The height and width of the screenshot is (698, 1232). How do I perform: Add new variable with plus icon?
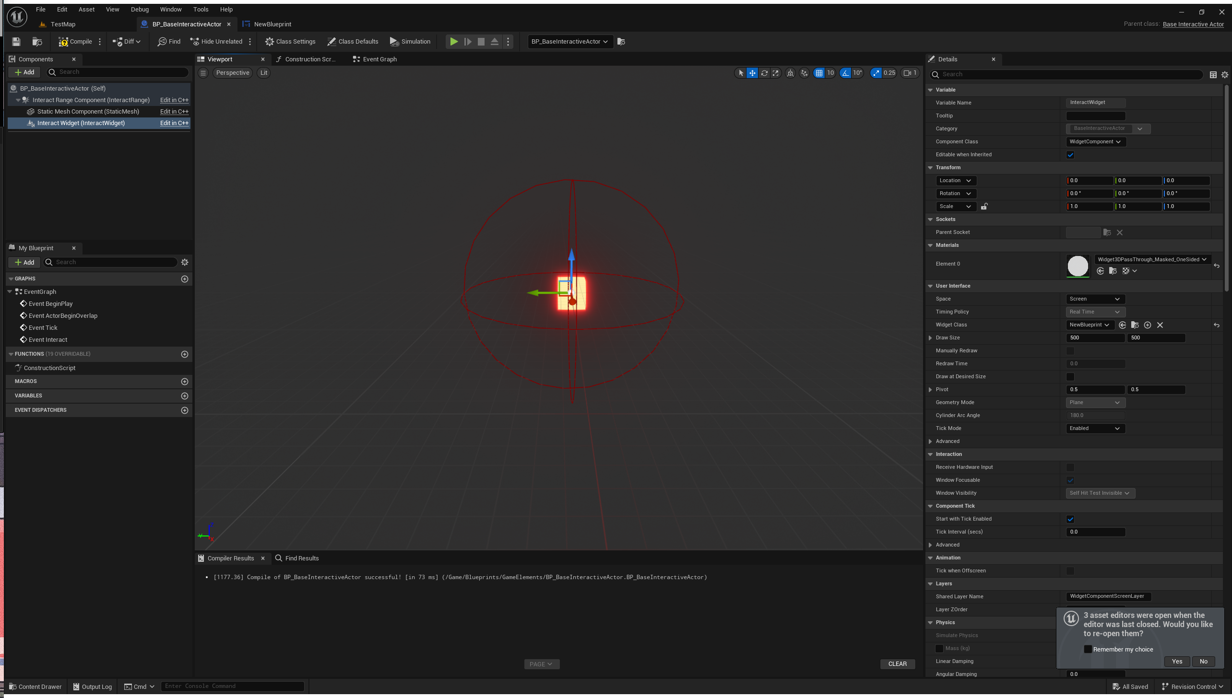pos(185,396)
